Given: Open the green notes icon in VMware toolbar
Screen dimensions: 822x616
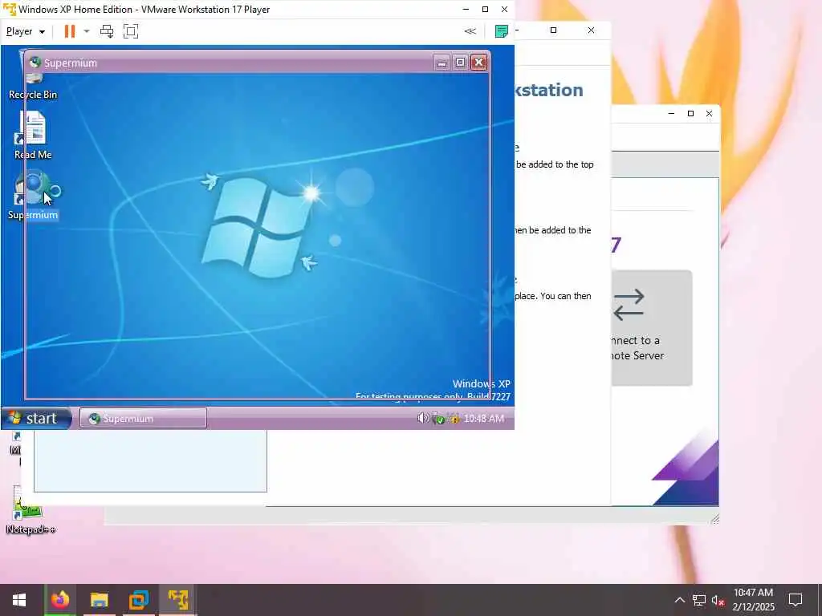Looking at the screenshot, I should pyautogui.click(x=501, y=31).
